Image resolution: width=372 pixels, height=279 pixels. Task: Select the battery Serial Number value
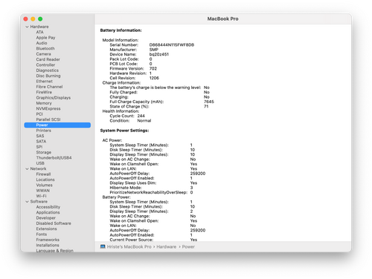[x=172, y=45]
